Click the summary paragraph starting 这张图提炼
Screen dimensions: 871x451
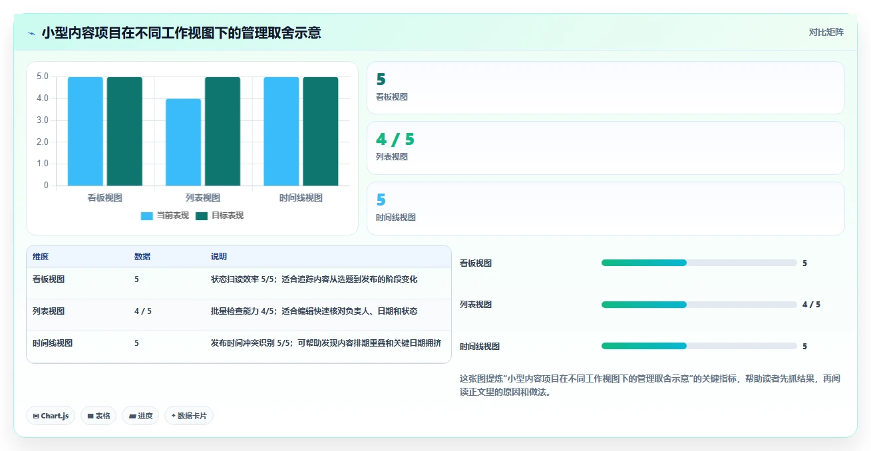pyautogui.click(x=649, y=385)
